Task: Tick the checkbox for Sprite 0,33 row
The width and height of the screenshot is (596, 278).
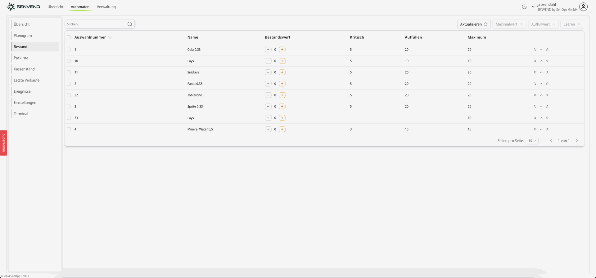Action: point(69,107)
